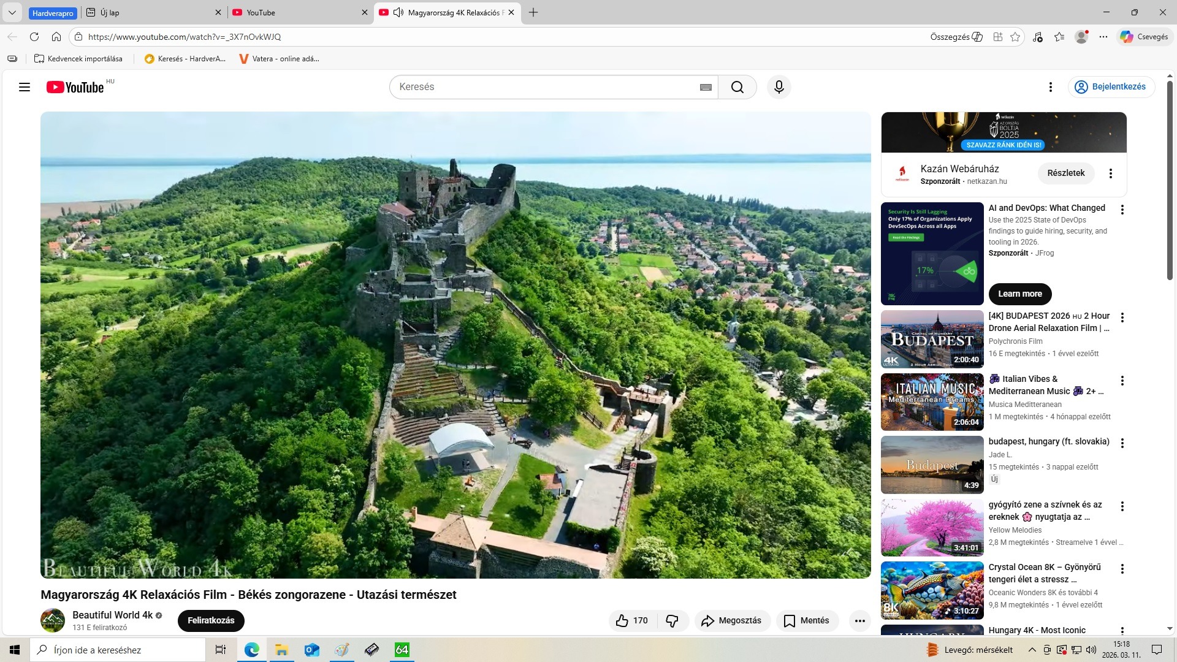Open options menu for Budapest 2026 video
Viewport: 1177px width, 662px height.
click(x=1122, y=318)
